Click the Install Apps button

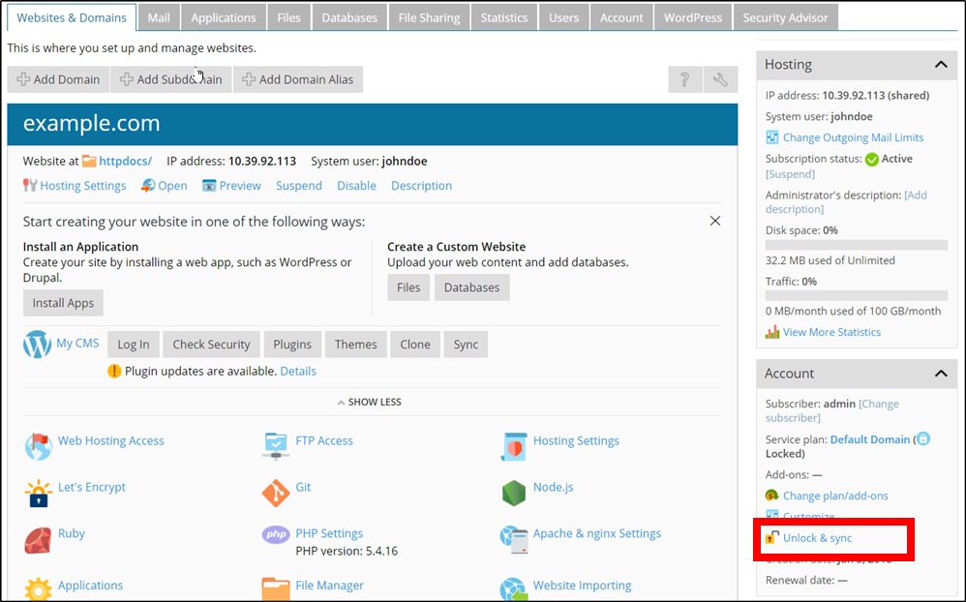[63, 303]
